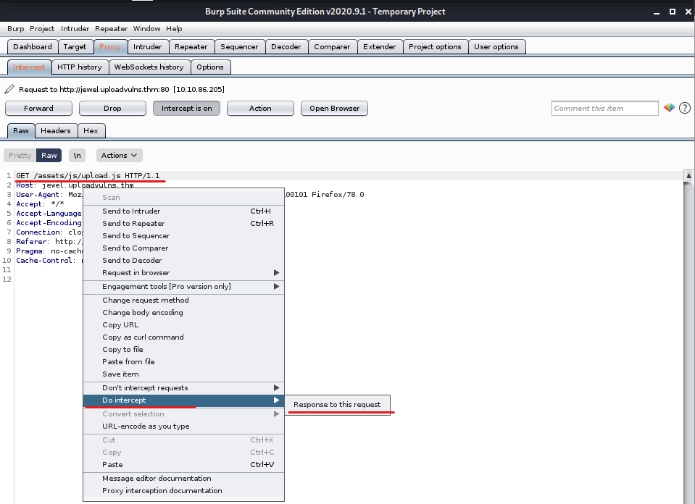The width and height of the screenshot is (695, 504).
Task: Open the HTTP history sub-tab
Action: coord(79,67)
